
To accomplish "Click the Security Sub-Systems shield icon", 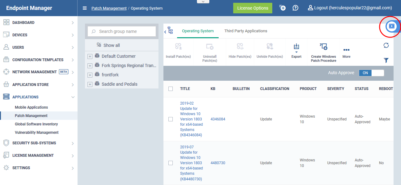I will point(6,143).
